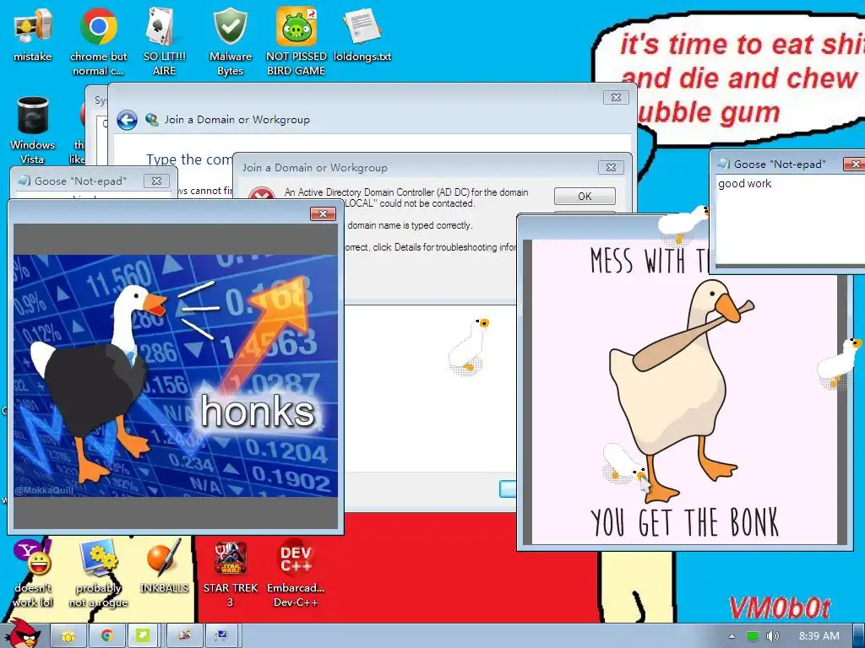Click the green network tray icon

752,636
